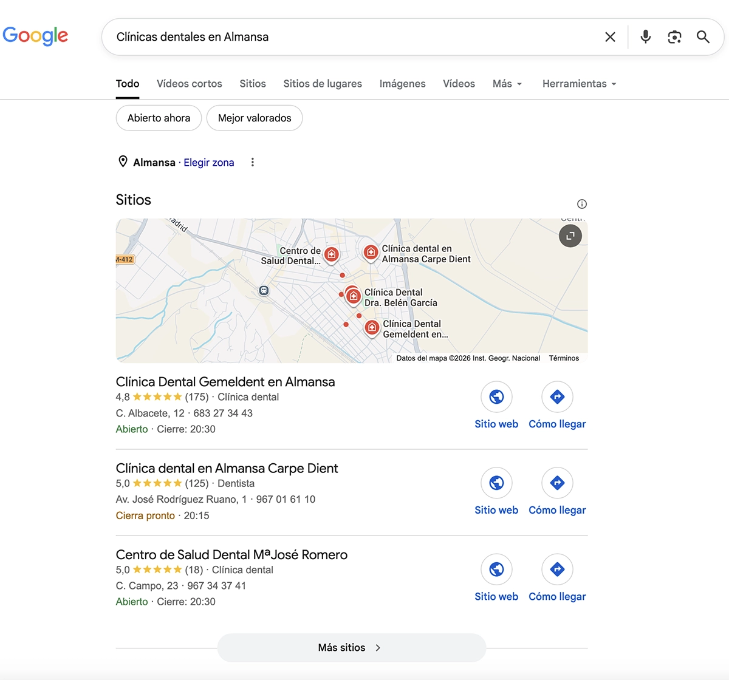729x680 pixels.
Task: Select Centro de Salud Dental map pin
Action: 331,254
